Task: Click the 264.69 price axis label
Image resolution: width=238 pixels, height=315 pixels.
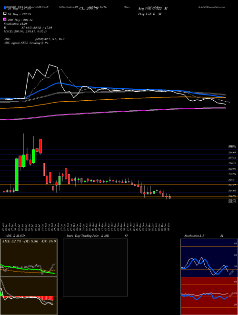Action: (x=232, y=152)
